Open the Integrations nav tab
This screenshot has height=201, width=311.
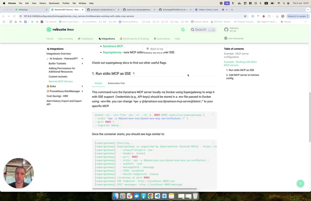[x=107, y=39]
